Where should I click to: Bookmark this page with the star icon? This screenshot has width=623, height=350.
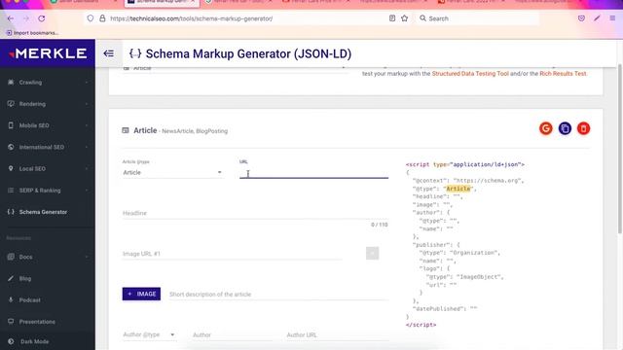(x=405, y=18)
